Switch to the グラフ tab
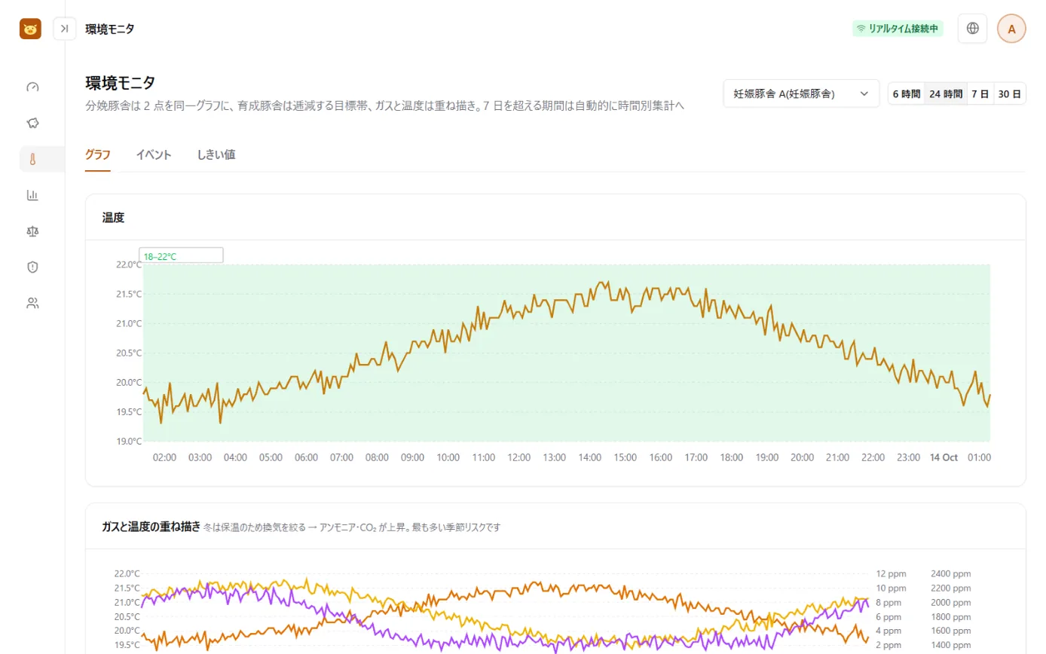The width and height of the screenshot is (1046, 654). pyautogui.click(x=98, y=155)
